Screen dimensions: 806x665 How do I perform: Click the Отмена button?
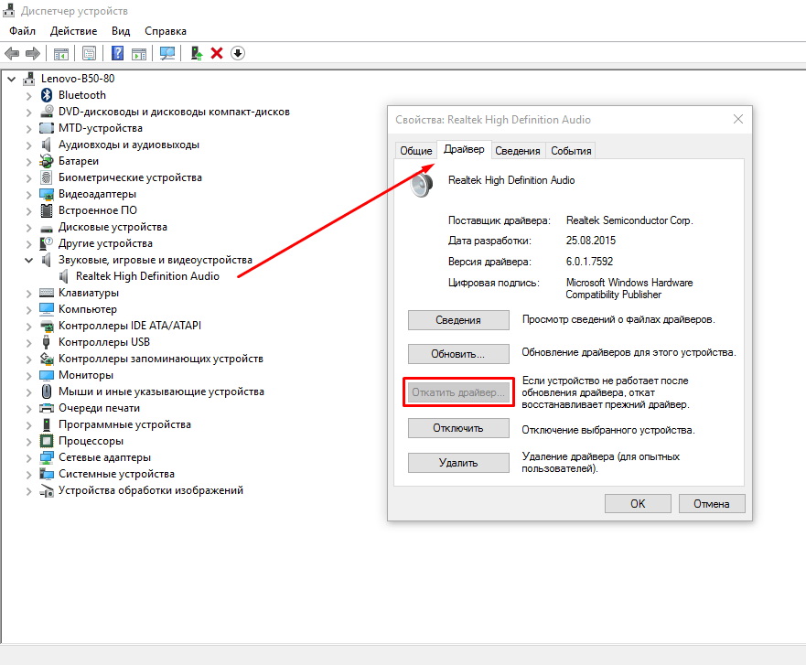(712, 504)
